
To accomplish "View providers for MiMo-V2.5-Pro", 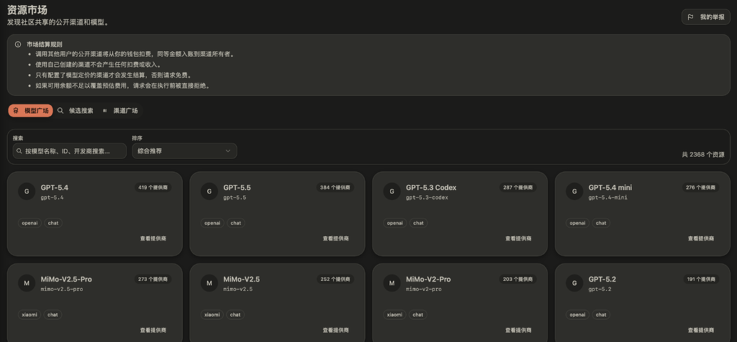I will (153, 330).
